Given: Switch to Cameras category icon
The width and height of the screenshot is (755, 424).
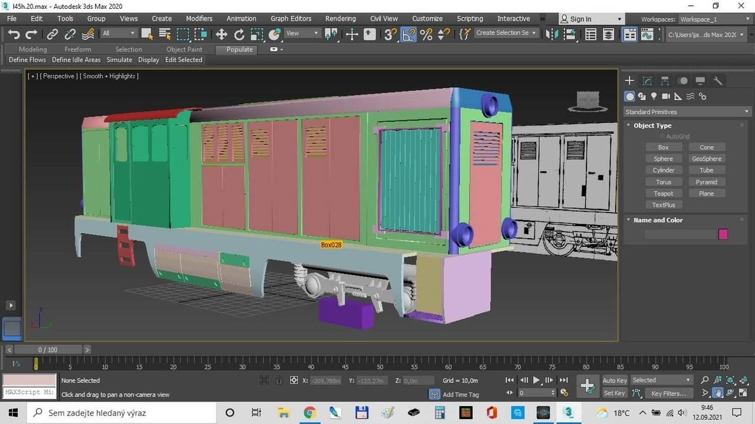Looking at the screenshot, I should pos(666,97).
